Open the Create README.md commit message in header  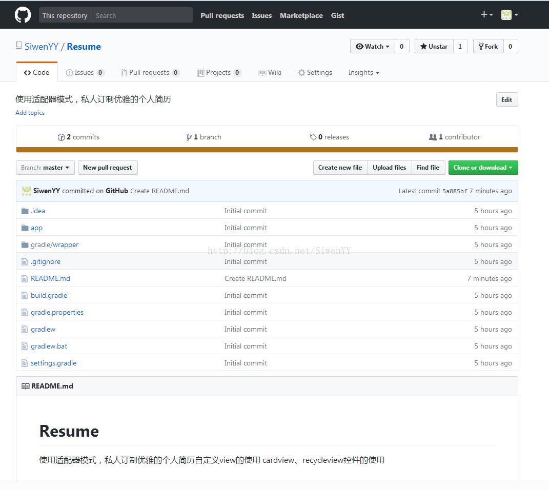point(159,191)
